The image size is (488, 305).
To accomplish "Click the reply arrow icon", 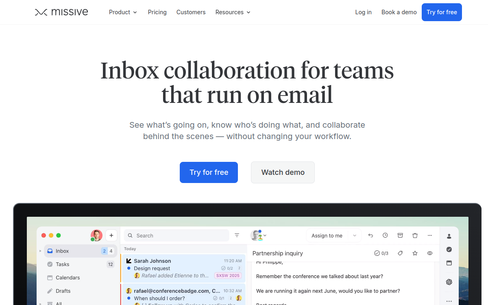I will pos(370,235).
